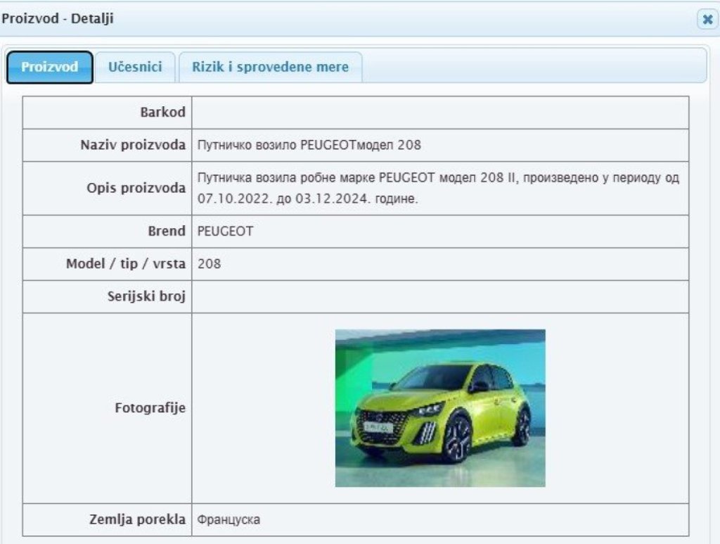Click the empty Serijski broj value cell
Image resolution: width=720 pixels, height=544 pixels.
click(439, 296)
